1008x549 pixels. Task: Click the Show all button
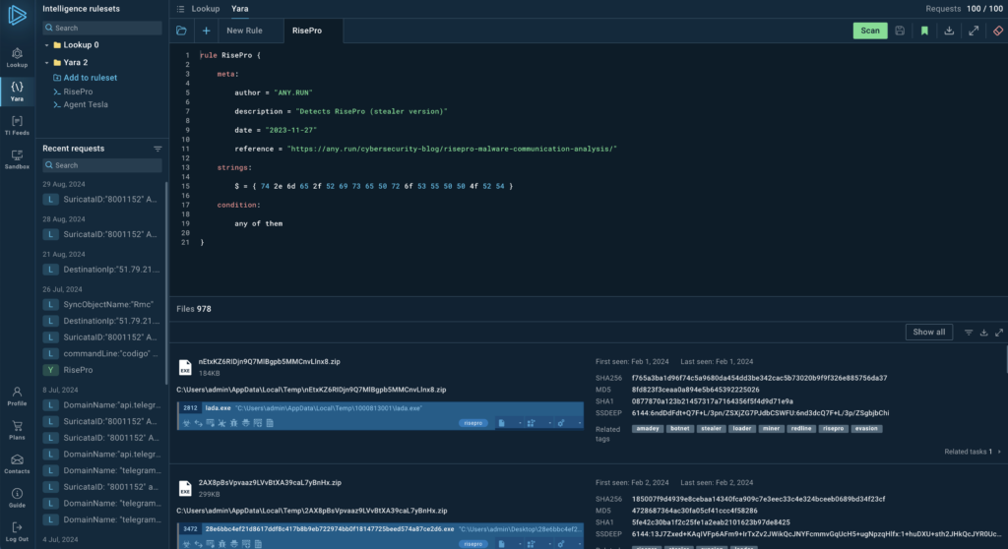click(x=928, y=332)
